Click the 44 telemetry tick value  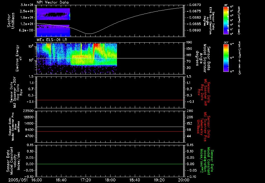click(x=189, y=136)
